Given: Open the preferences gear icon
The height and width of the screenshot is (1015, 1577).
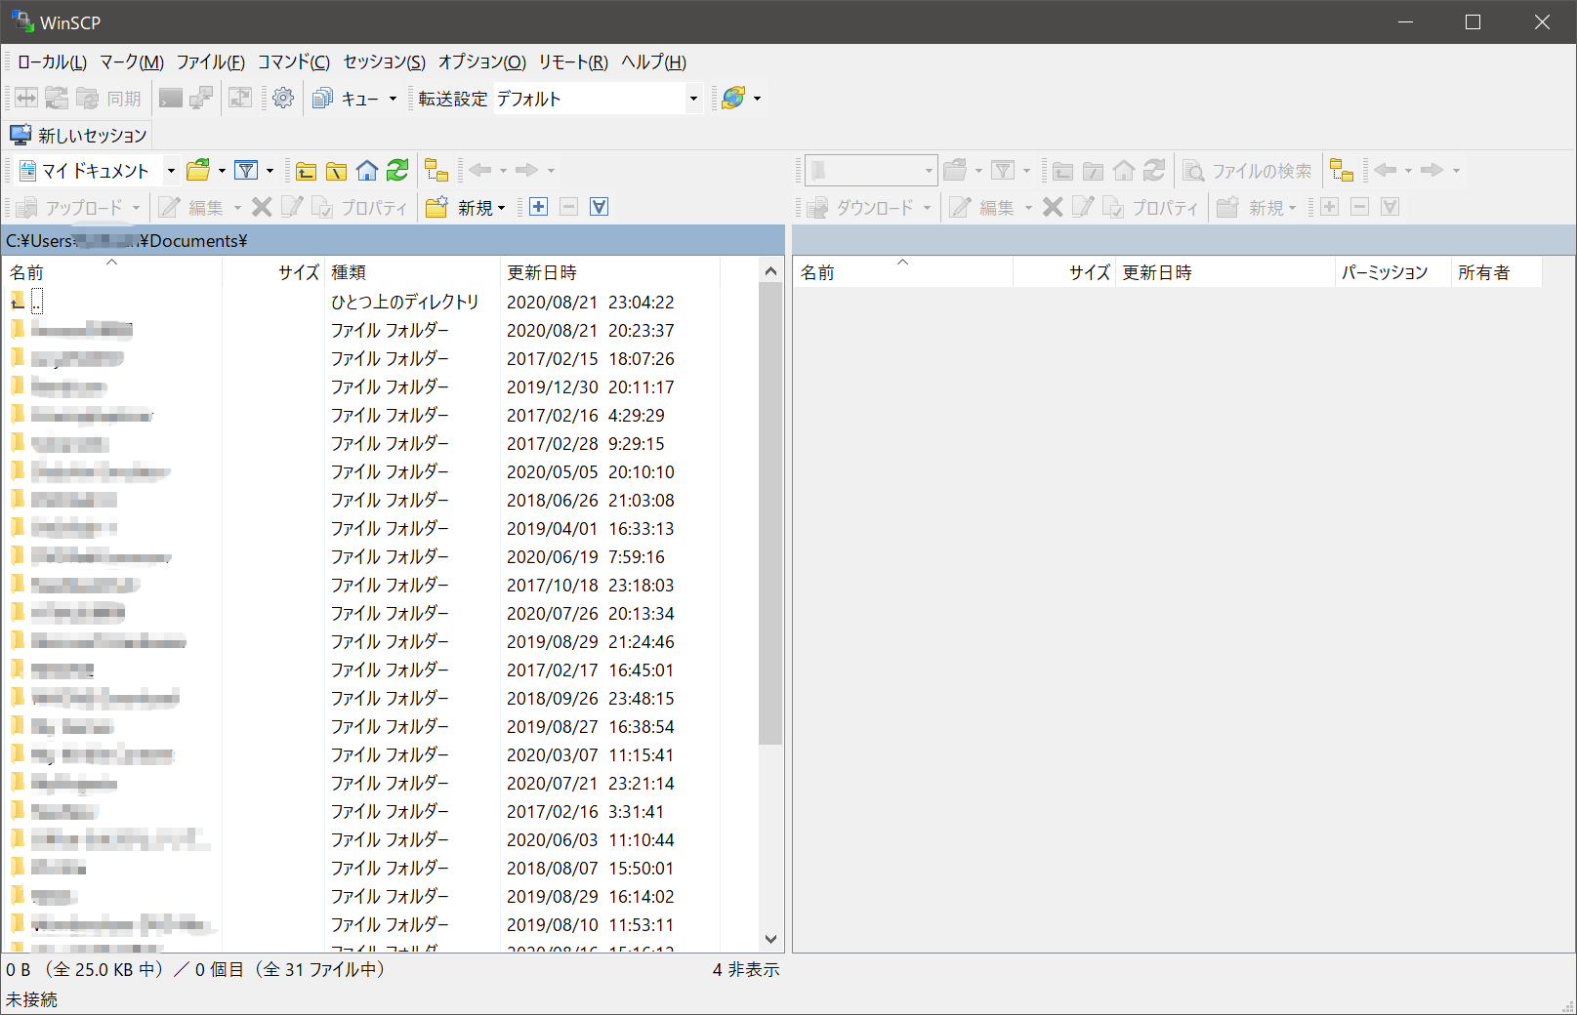Looking at the screenshot, I should 283,99.
